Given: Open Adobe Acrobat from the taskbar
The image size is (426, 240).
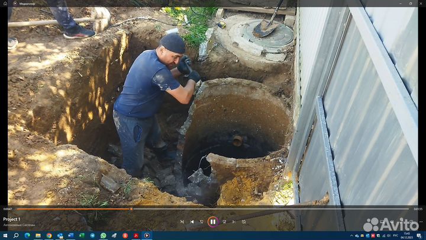Looking at the screenshot, I should (136, 235).
